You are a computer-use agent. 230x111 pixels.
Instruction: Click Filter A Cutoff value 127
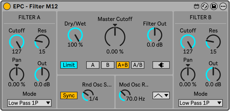(17, 51)
